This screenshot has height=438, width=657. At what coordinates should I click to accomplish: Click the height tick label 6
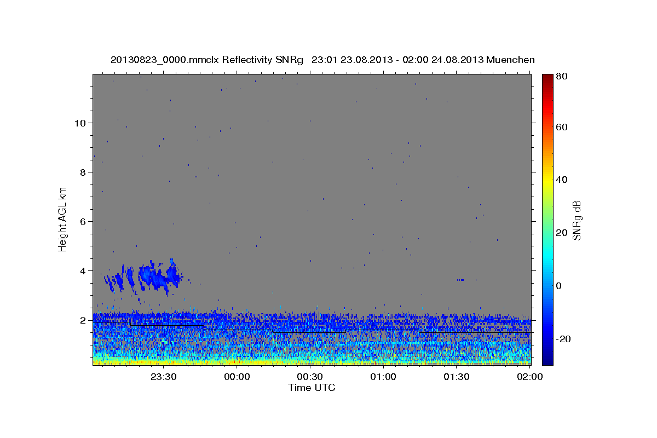point(82,221)
